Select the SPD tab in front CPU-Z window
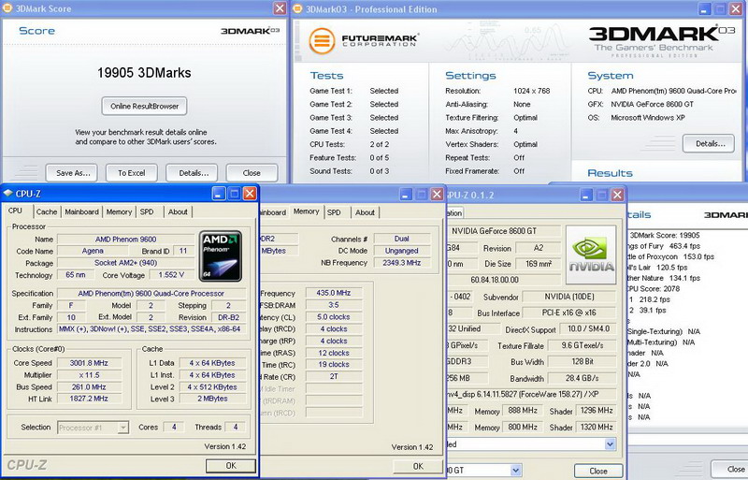The width and height of the screenshot is (748, 480). (147, 211)
